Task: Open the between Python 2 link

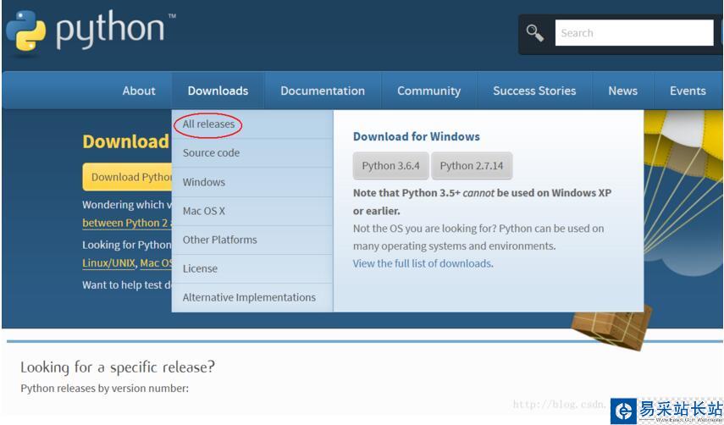Action: (x=125, y=223)
